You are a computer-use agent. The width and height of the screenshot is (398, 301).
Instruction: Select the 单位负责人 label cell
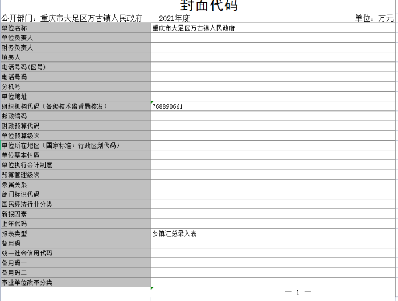[x=76, y=38]
